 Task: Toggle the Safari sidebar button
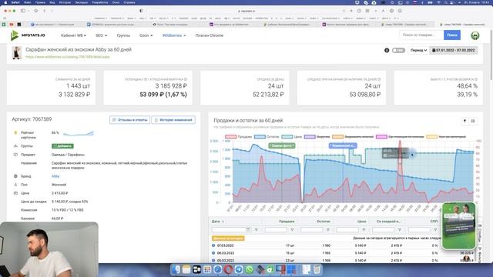(23, 11)
